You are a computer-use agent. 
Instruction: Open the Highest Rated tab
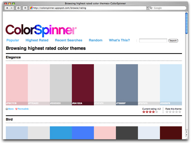pos(37,40)
